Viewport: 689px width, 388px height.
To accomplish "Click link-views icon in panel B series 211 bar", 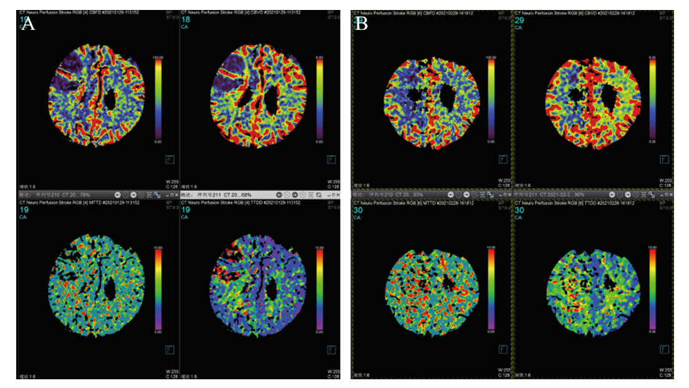I will pos(652,194).
